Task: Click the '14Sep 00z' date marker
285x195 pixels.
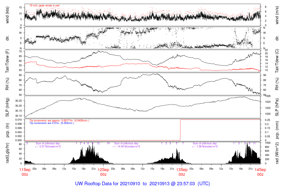Action: [x=260, y=172]
